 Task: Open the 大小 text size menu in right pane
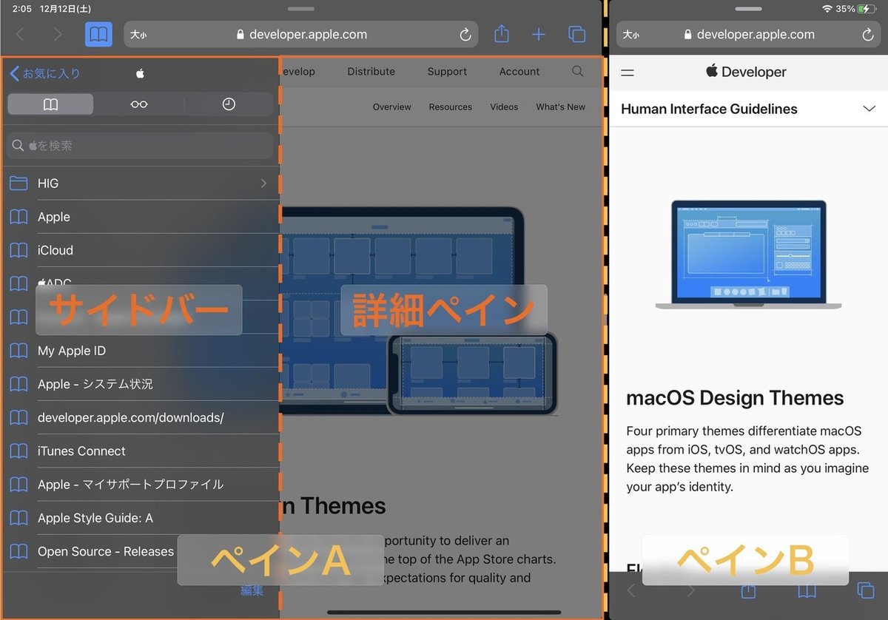pyautogui.click(x=631, y=35)
